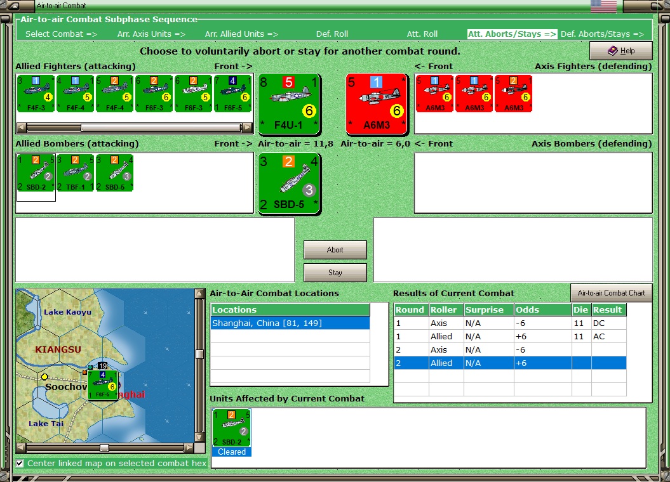This screenshot has width=670, height=482.
Task: Click the F6F-5 counter on the map
Action: pos(102,385)
